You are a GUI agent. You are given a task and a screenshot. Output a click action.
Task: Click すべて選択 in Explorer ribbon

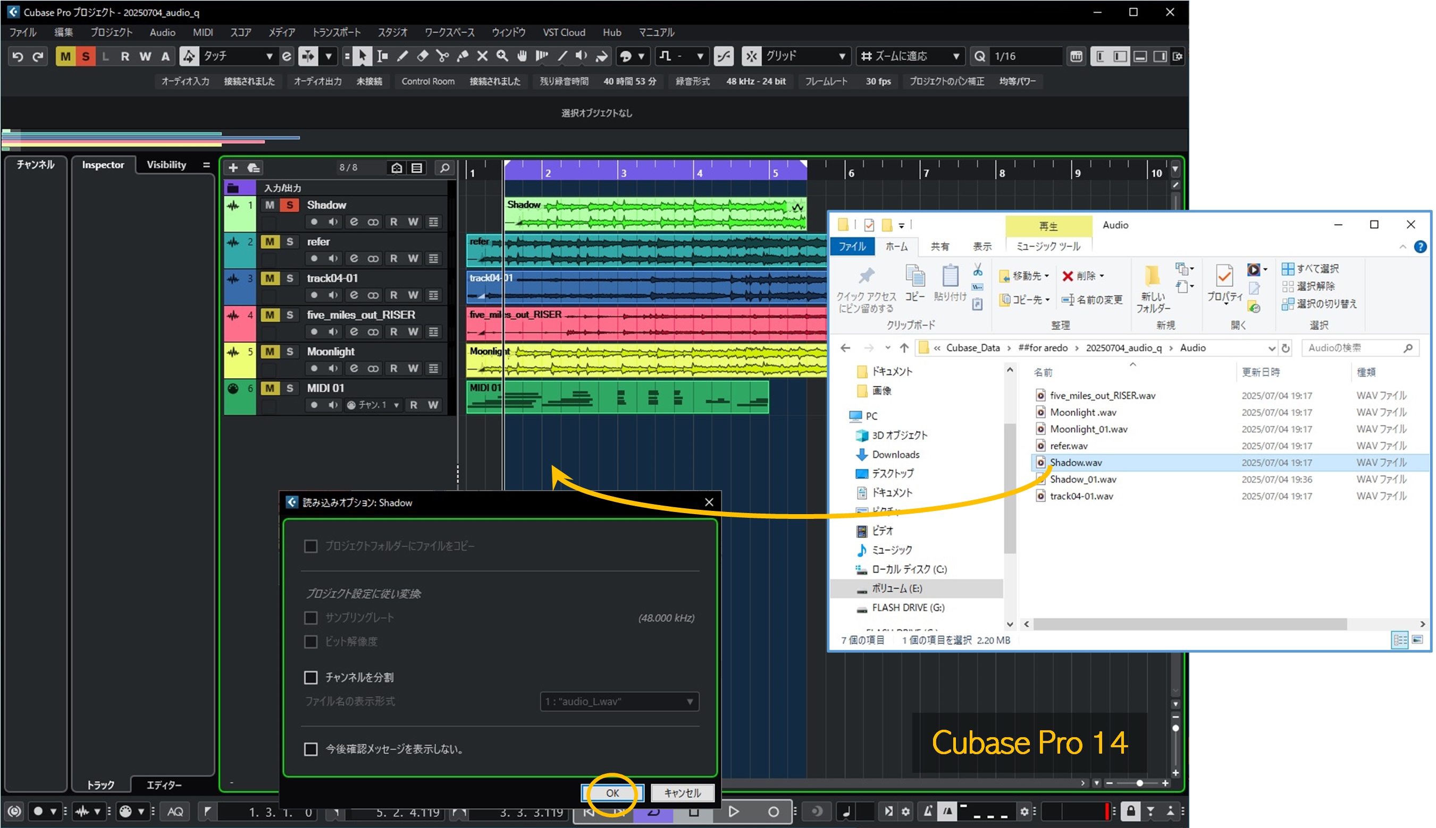pos(1310,268)
